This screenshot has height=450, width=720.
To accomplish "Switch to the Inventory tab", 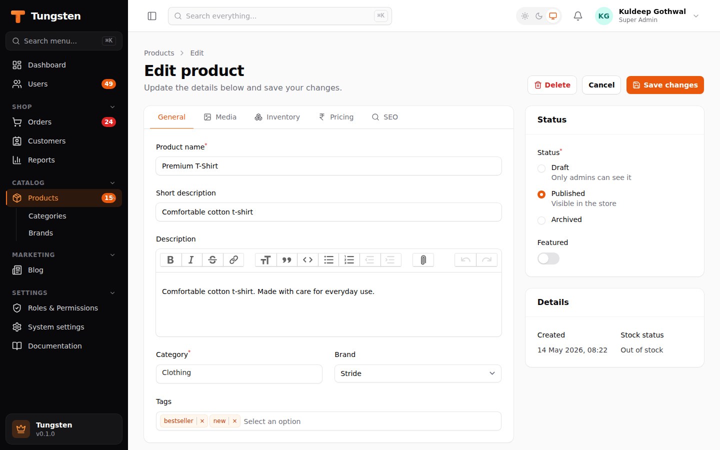I will 277,117.
